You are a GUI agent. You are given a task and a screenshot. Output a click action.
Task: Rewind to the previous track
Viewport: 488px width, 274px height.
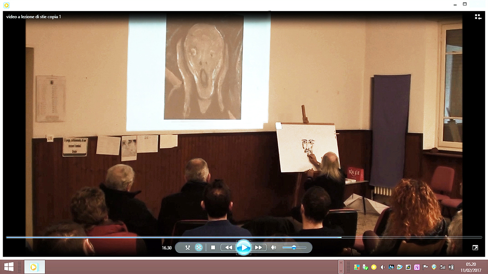pyautogui.click(x=228, y=247)
